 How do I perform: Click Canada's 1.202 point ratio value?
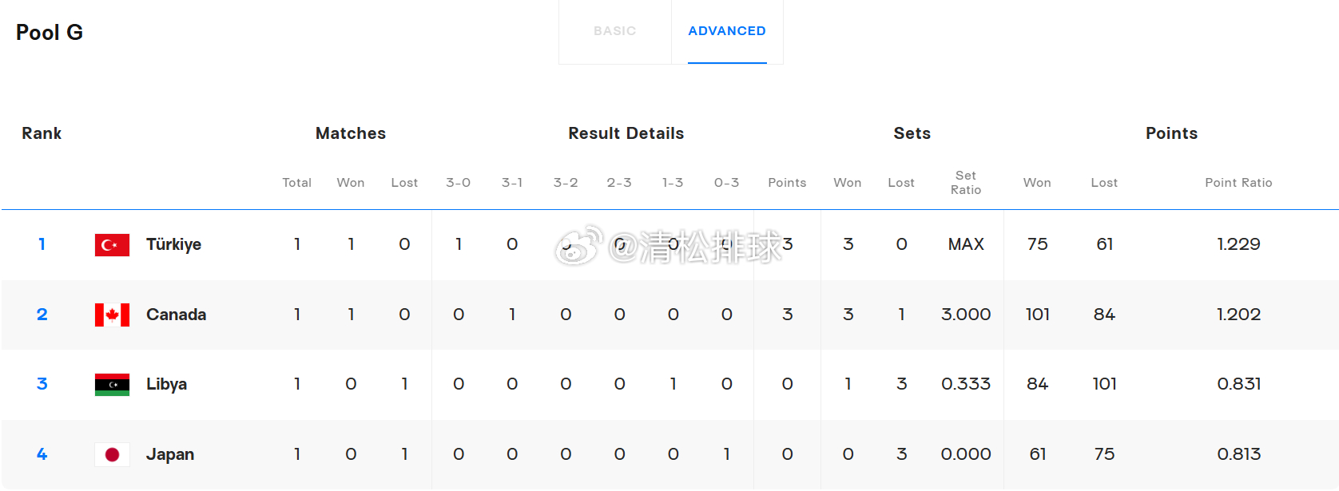click(1238, 315)
